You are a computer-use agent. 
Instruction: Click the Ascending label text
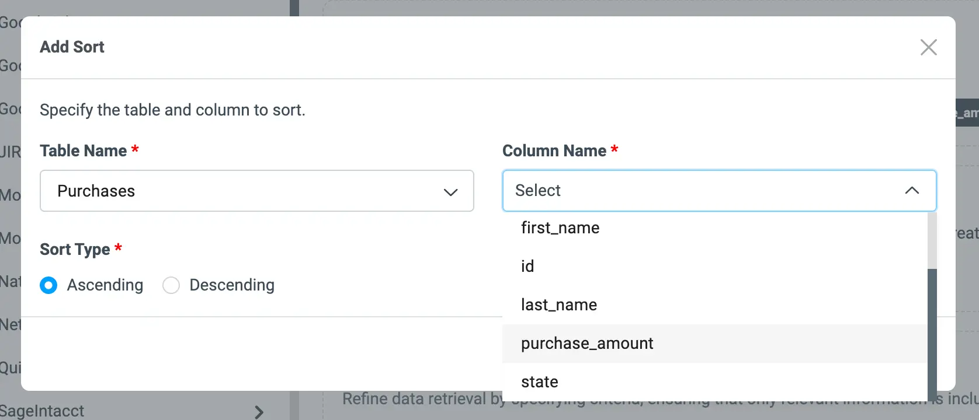coord(105,285)
